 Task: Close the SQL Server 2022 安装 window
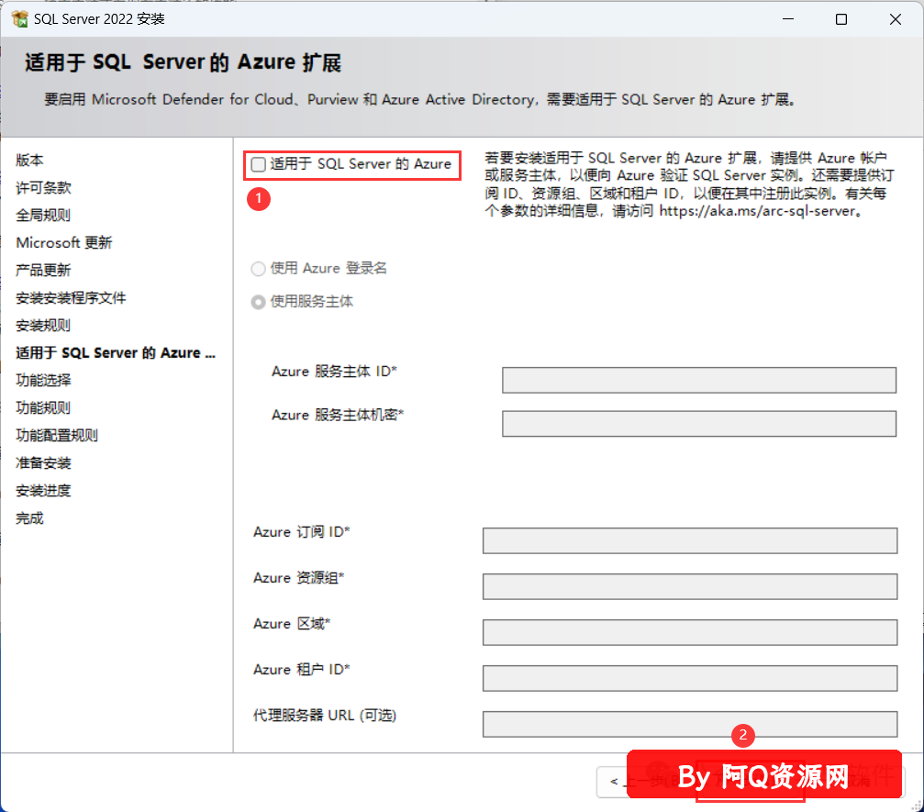(896, 19)
